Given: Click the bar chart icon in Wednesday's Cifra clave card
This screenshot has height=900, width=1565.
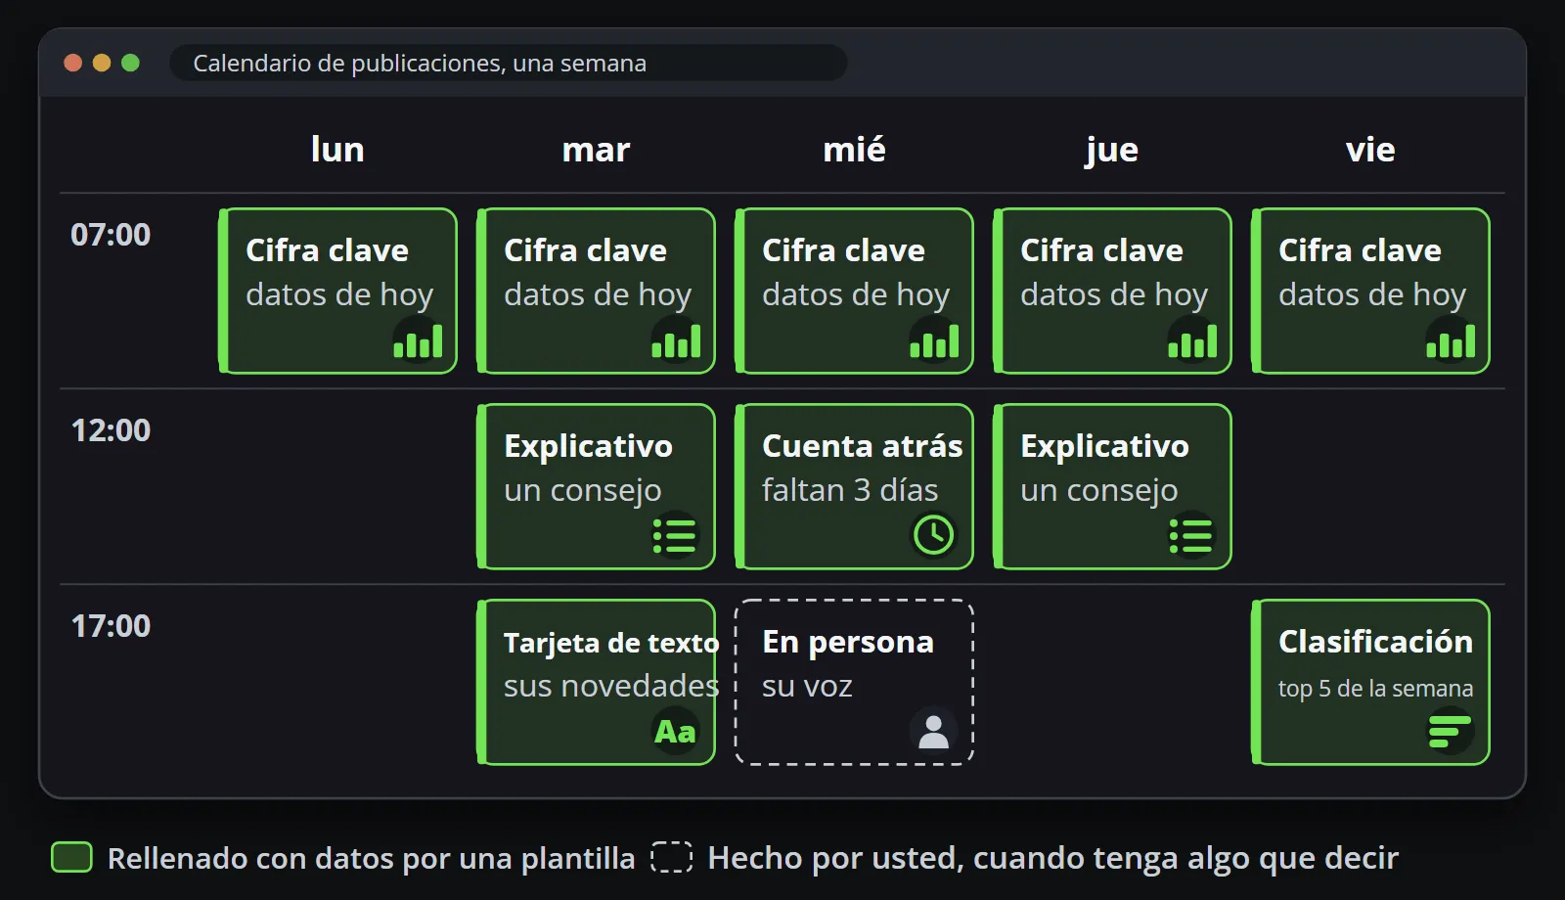Looking at the screenshot, I should click(x=934, y=340).
